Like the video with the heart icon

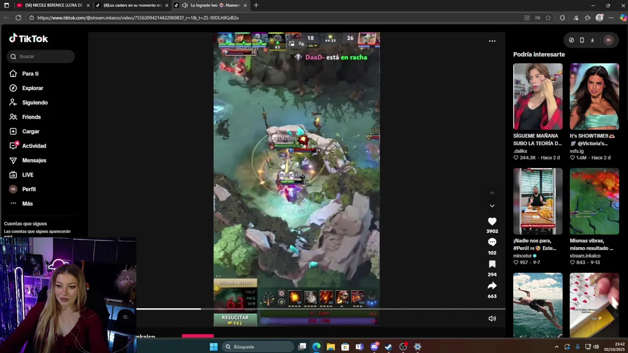[492, 222]
